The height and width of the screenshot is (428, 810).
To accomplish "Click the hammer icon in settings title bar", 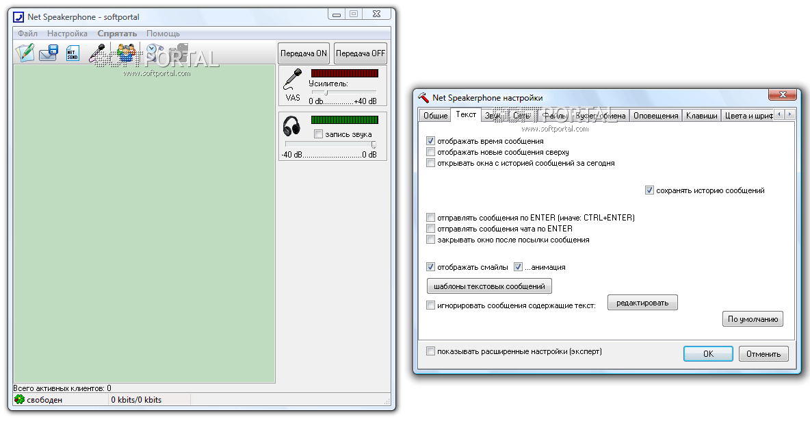I will (423, 98).
